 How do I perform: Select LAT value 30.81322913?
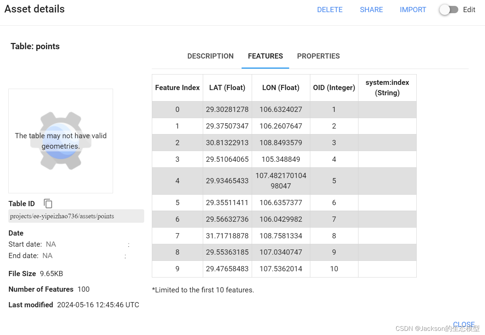click(227, 143)
